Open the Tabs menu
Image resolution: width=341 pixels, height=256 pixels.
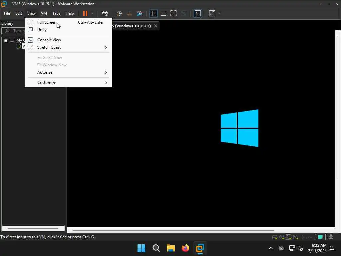(56, 13)
